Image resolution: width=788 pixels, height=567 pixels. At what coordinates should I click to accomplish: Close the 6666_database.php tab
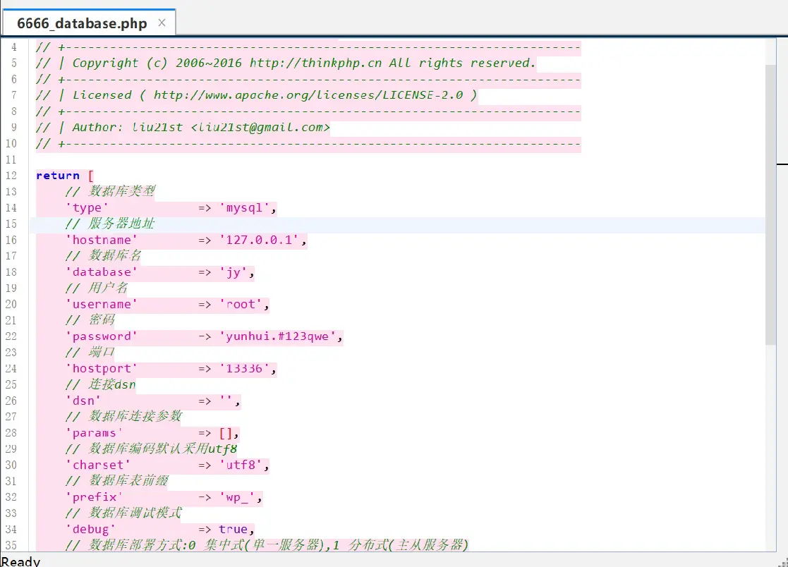(162, 23)
